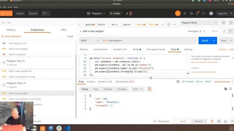Screen dimensions: 234x131
Task: Open the Peppers workspace dropdown
Action: [96, 13]
